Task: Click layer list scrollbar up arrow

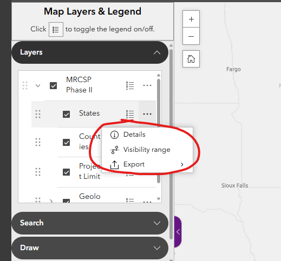Action: pyautogui.click(x=159, y=75)
